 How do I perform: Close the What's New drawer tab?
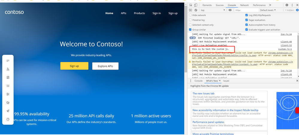(220, 81)
